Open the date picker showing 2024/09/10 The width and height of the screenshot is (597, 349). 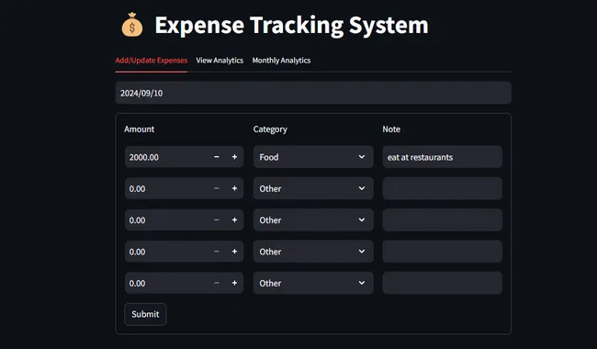coord(313,93)
